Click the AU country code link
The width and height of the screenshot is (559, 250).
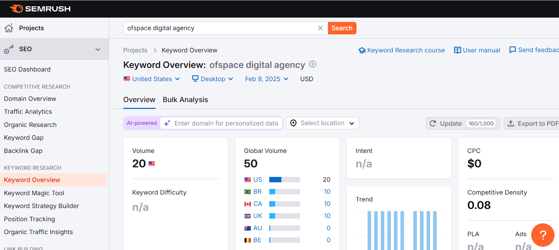(x=257, y=228)
